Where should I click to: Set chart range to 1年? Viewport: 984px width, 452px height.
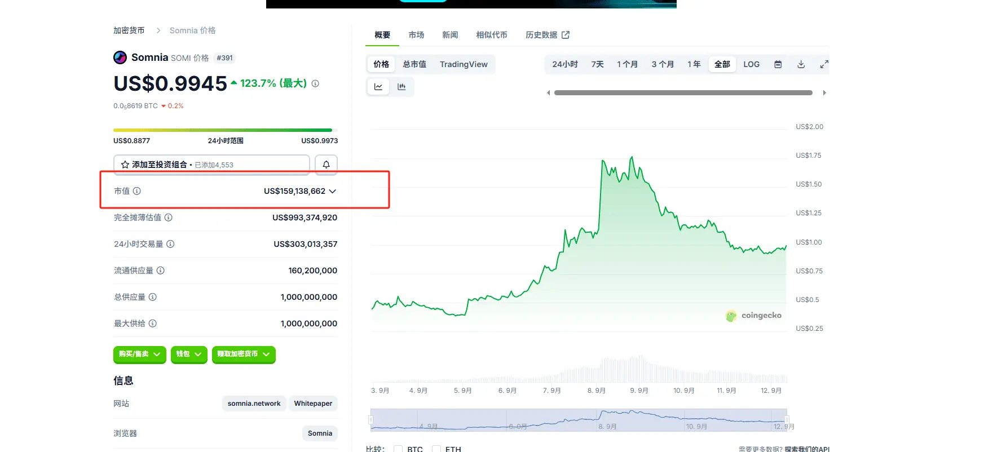point(694,64)
